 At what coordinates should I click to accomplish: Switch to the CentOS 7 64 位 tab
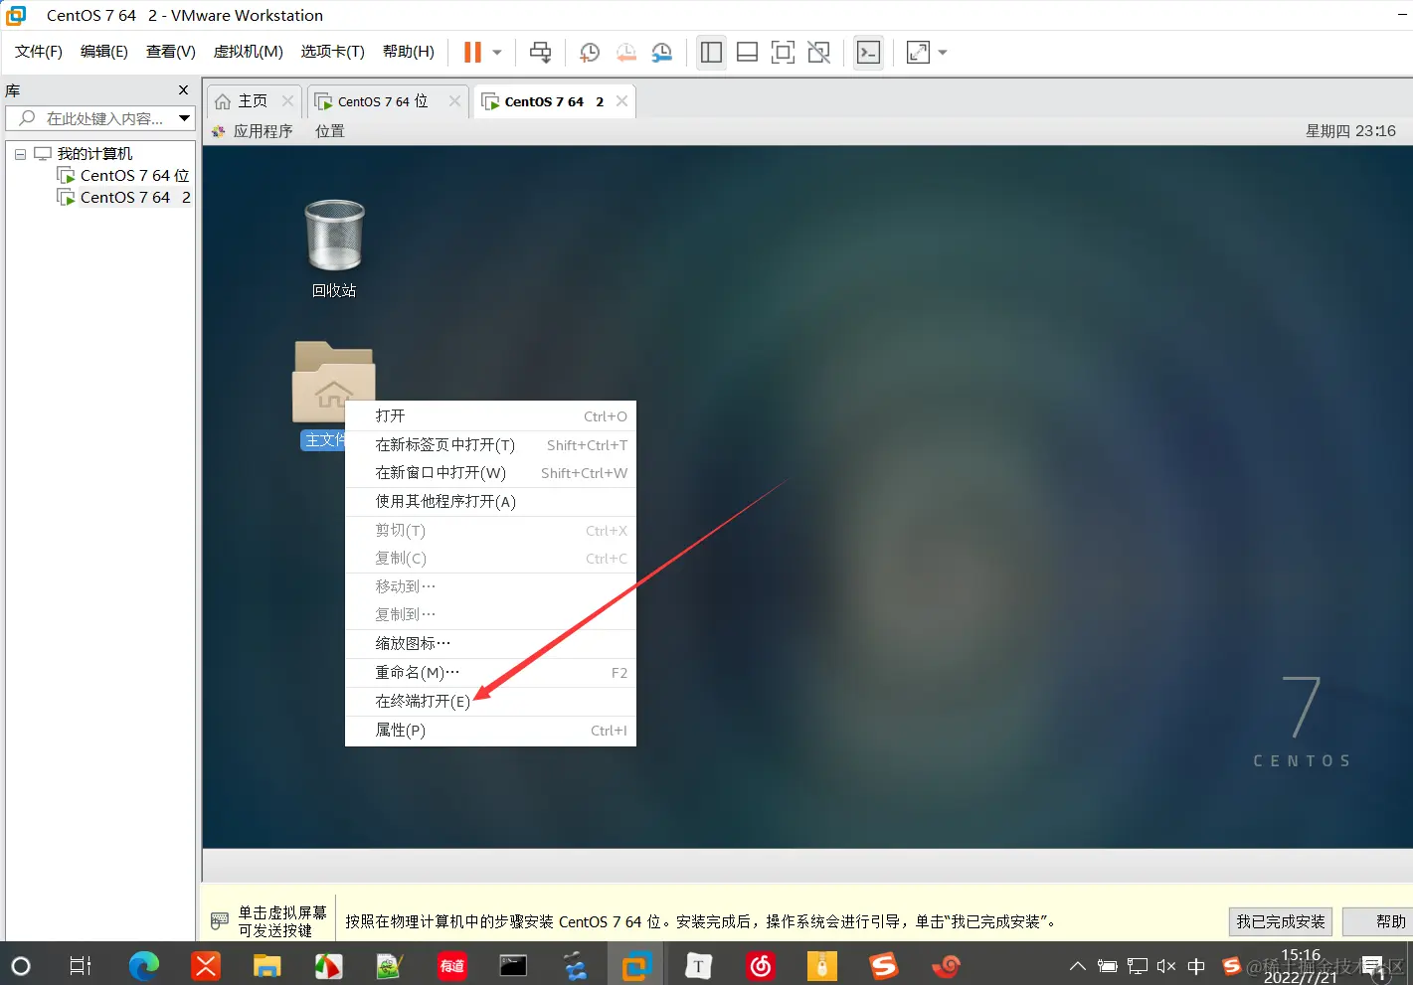(383, 100)
